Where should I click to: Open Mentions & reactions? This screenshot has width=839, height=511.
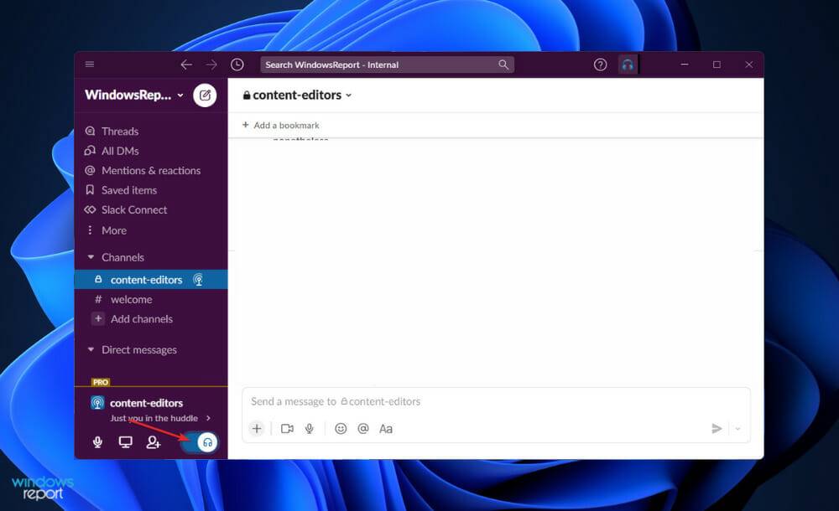pyautogui.click(x=150, y=171)
